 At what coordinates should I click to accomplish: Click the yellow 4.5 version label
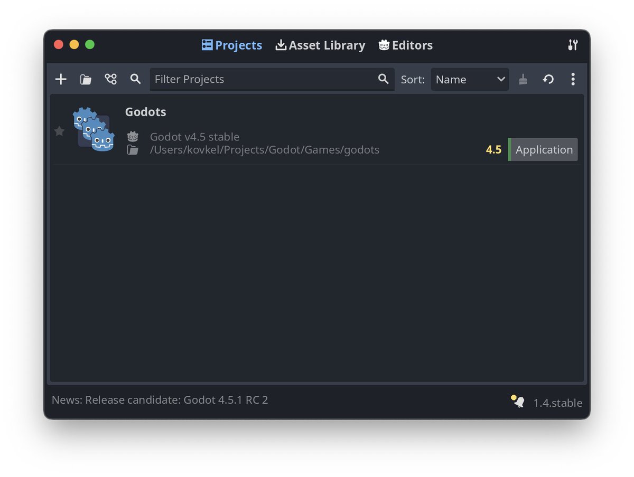point(493,150)
